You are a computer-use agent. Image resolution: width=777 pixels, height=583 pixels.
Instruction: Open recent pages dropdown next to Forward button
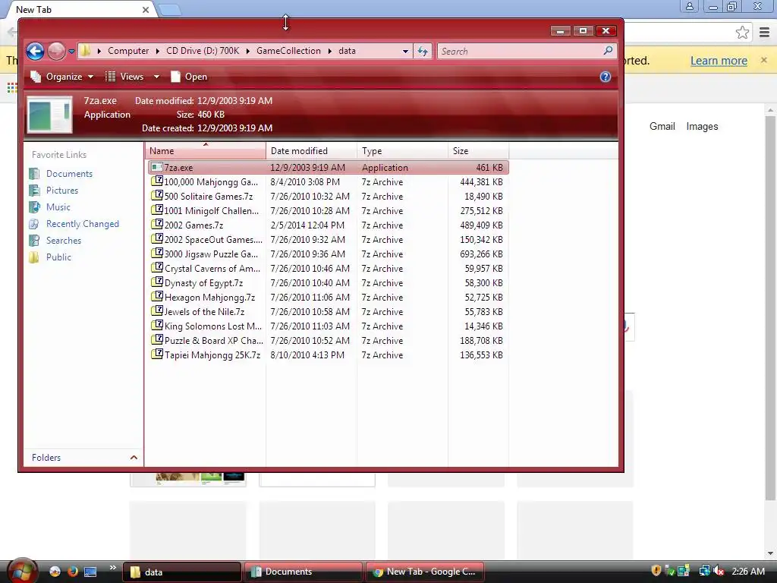(71, 51)
